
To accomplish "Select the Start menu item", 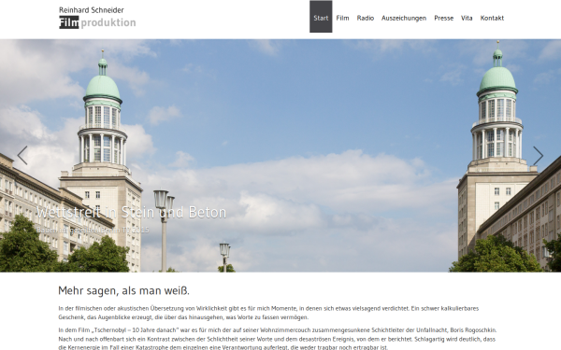I will click(321, 17).
